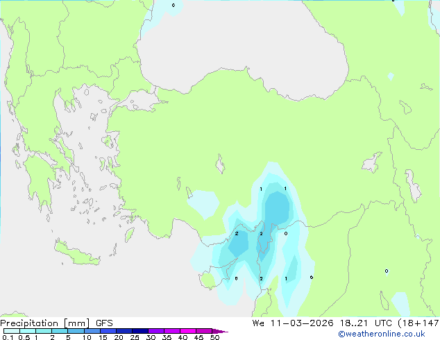Click the over-50 arrow tip of the legend
This screenshot has width=440, height=340.
click(220, 331)
